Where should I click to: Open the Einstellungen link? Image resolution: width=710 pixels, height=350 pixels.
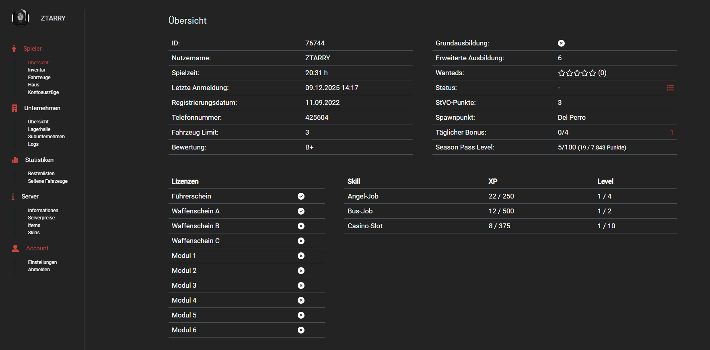(x=42, y=262)
